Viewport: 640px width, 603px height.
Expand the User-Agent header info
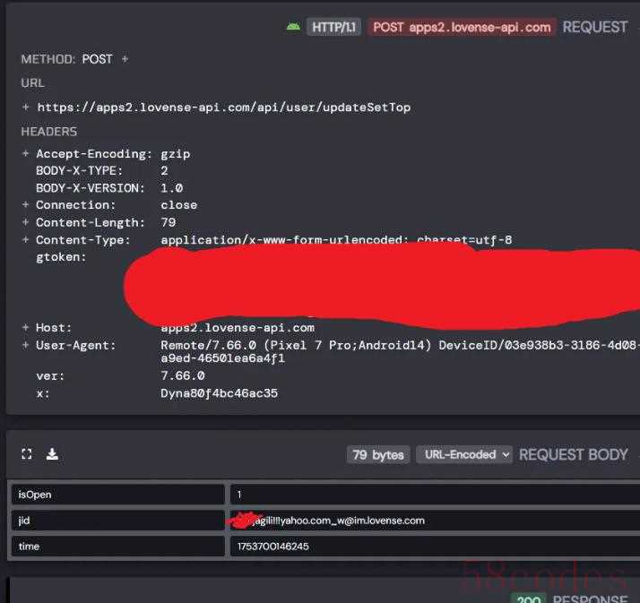(26, 345)
